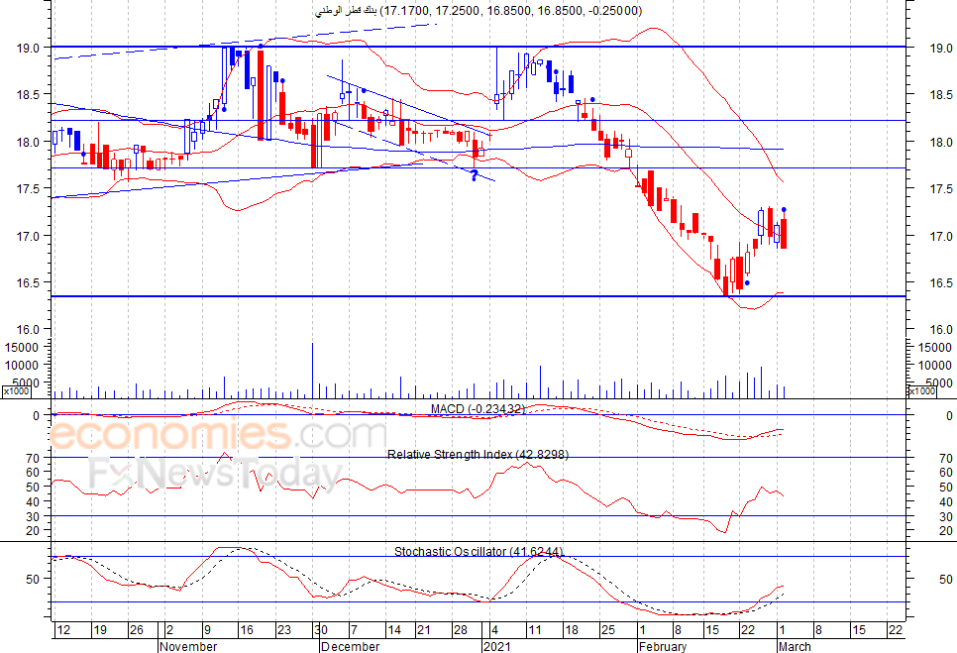Select the February label on the time axis

(x=662, y=646)
